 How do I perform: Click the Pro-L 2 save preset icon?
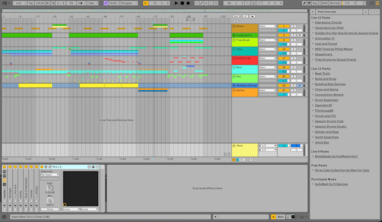pos(93,167)
